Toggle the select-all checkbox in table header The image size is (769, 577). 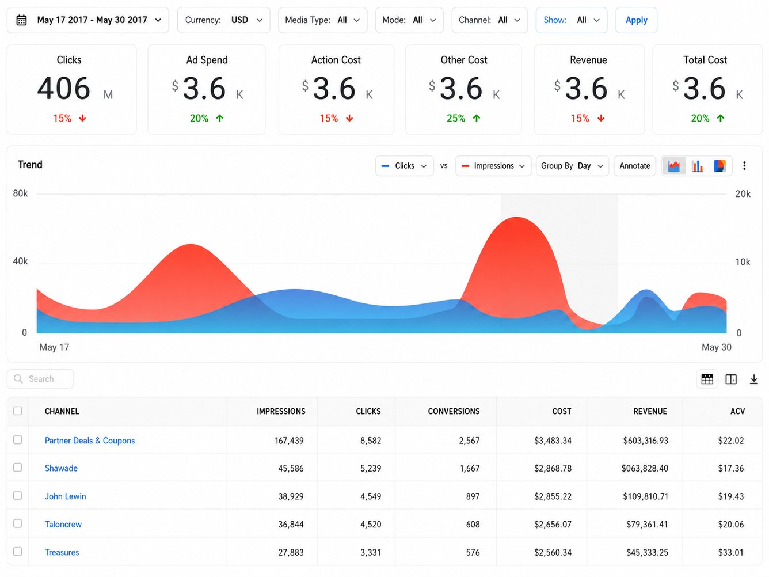pos(18,411)
